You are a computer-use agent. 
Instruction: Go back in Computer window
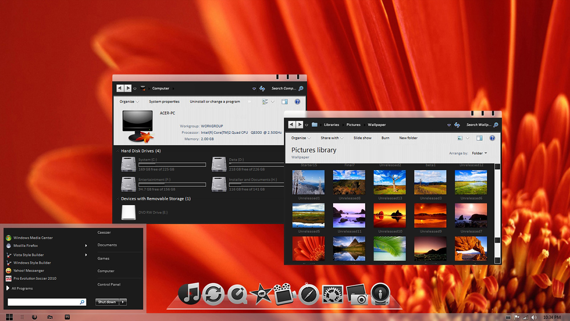click(x=120, y=88)
